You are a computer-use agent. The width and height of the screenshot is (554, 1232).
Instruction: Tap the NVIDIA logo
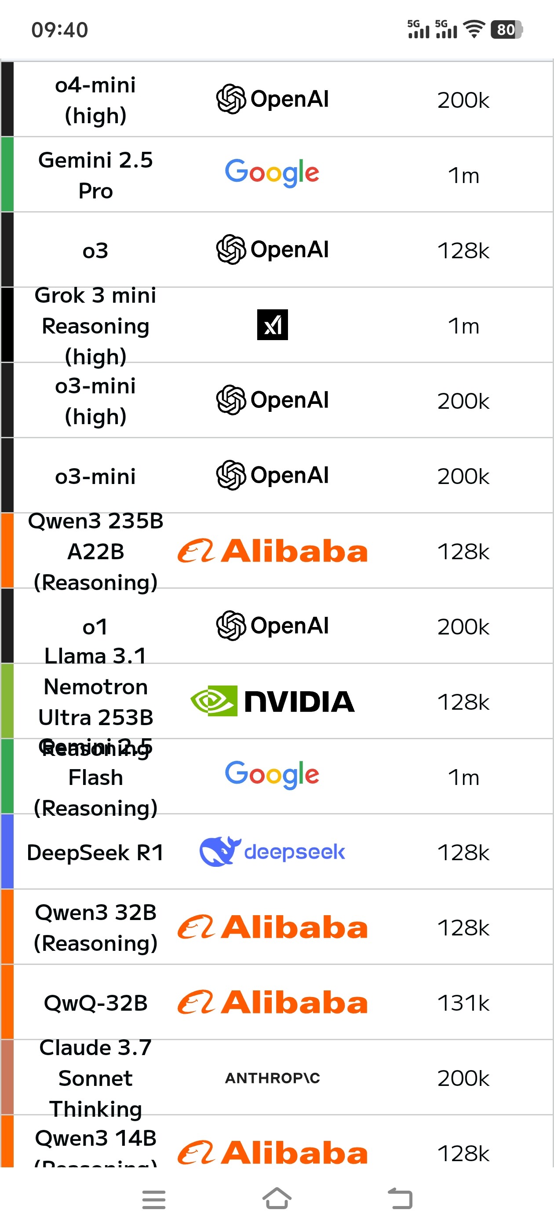273,701
